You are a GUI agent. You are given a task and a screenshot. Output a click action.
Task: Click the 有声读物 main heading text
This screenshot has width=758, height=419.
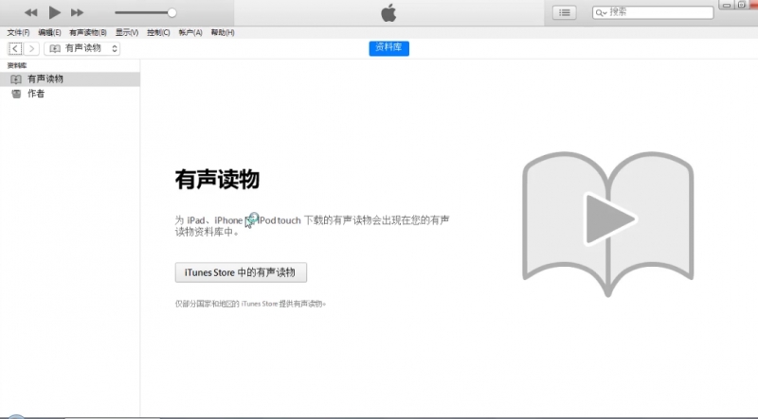click(x=217, y=180)
